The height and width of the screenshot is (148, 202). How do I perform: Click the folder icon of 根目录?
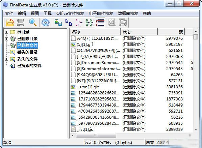click(x=12, y=32)
